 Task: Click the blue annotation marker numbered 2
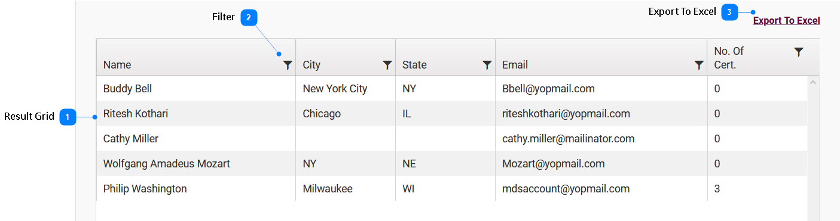coord(249,17)
